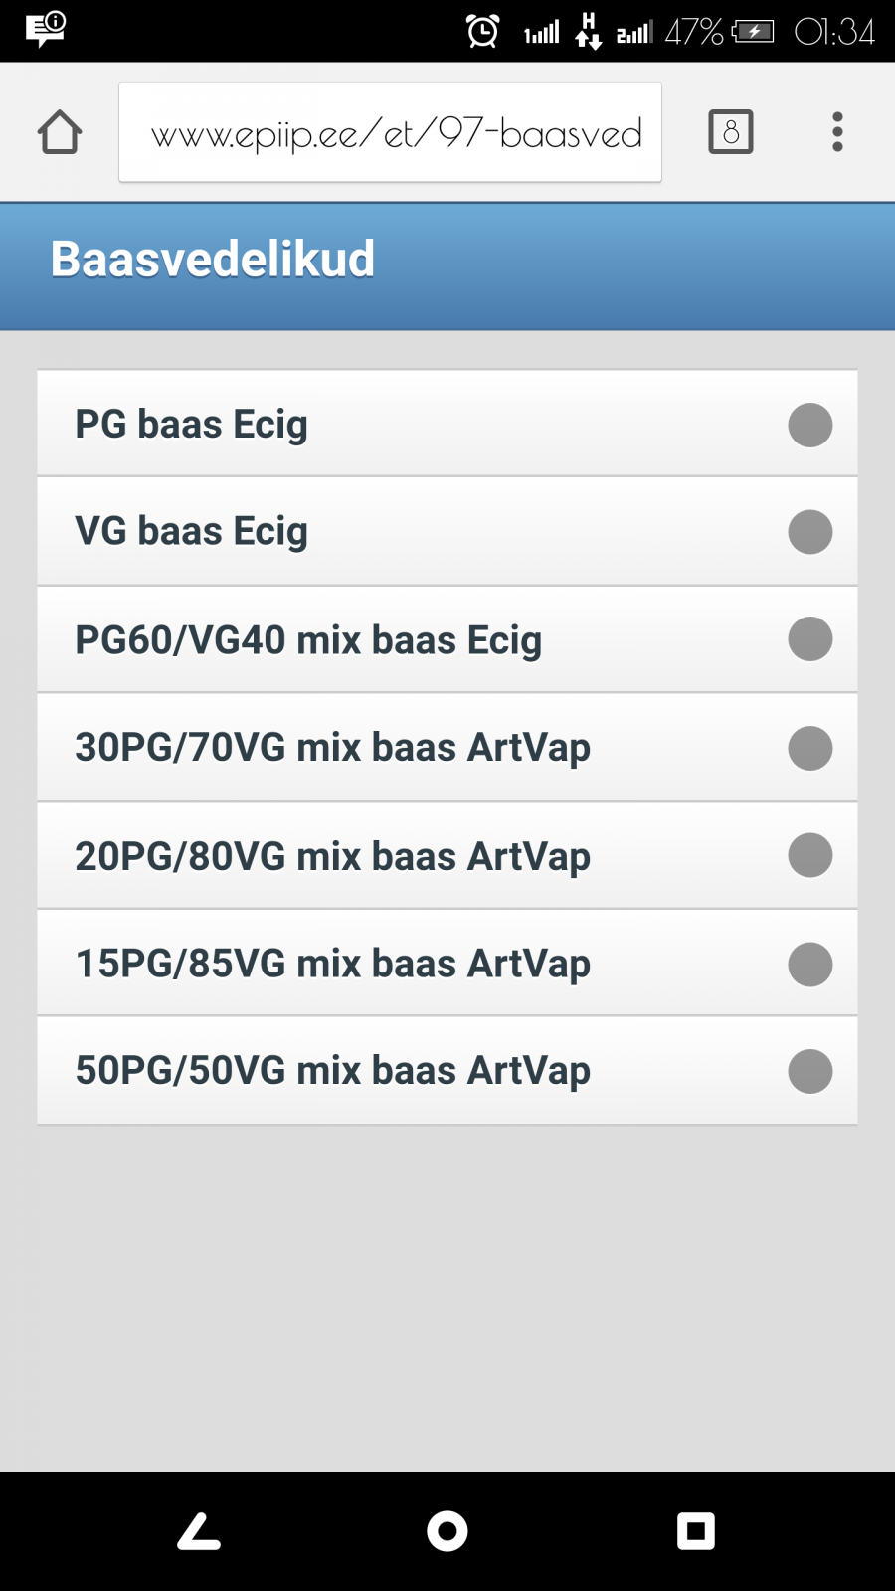Expand the 15PG/85VG mix baas ArtVap row circle
Viewport: 895px width, 1591px height.
[810, 964]
